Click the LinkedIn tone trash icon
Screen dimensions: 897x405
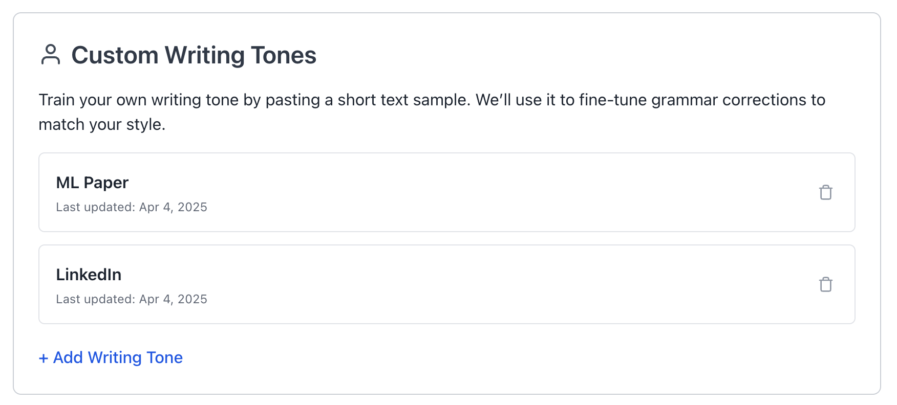(x=825, y=285)
